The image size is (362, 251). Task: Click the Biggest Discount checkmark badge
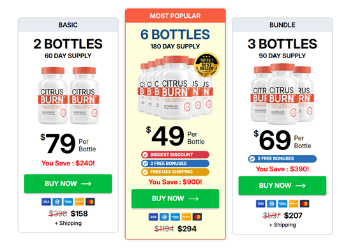pos(175,155)
